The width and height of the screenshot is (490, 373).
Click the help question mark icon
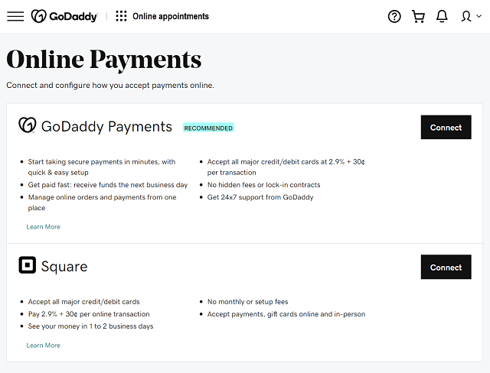coord(394,16)
